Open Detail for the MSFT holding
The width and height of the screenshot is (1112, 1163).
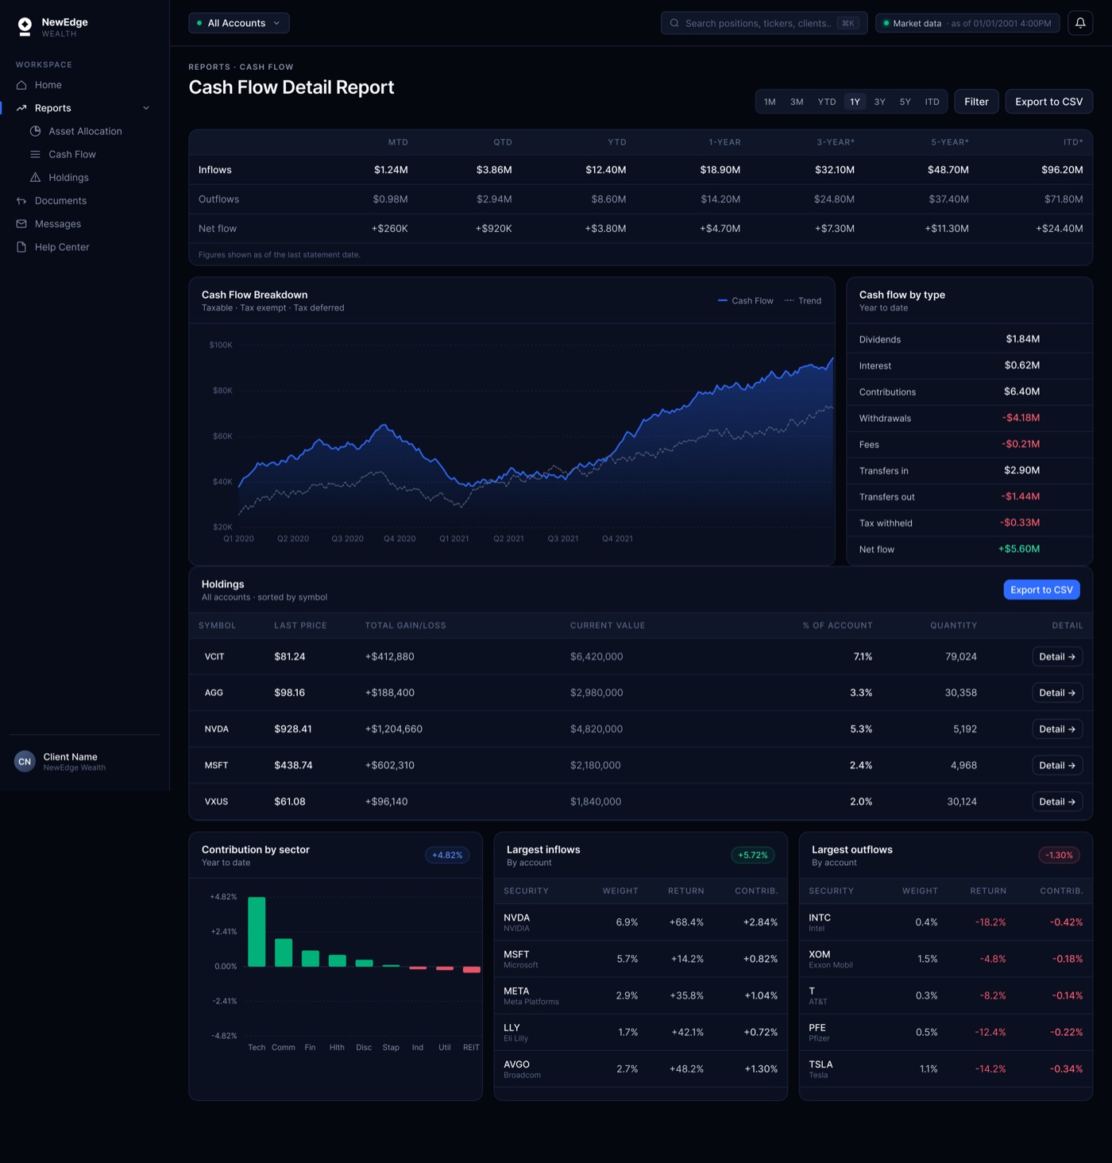pos(1057,766)
